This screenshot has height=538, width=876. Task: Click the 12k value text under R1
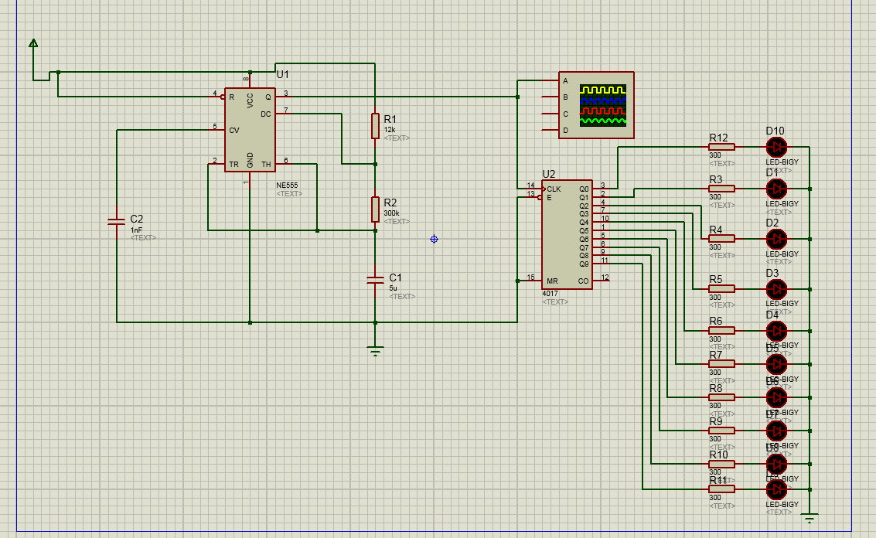390,130
